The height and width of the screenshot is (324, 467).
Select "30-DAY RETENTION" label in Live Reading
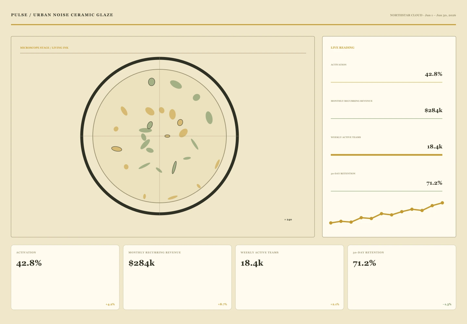[x=343, y=174]
